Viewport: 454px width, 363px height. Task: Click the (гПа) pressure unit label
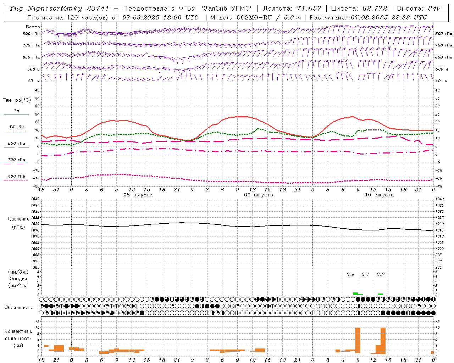(18, 227)
